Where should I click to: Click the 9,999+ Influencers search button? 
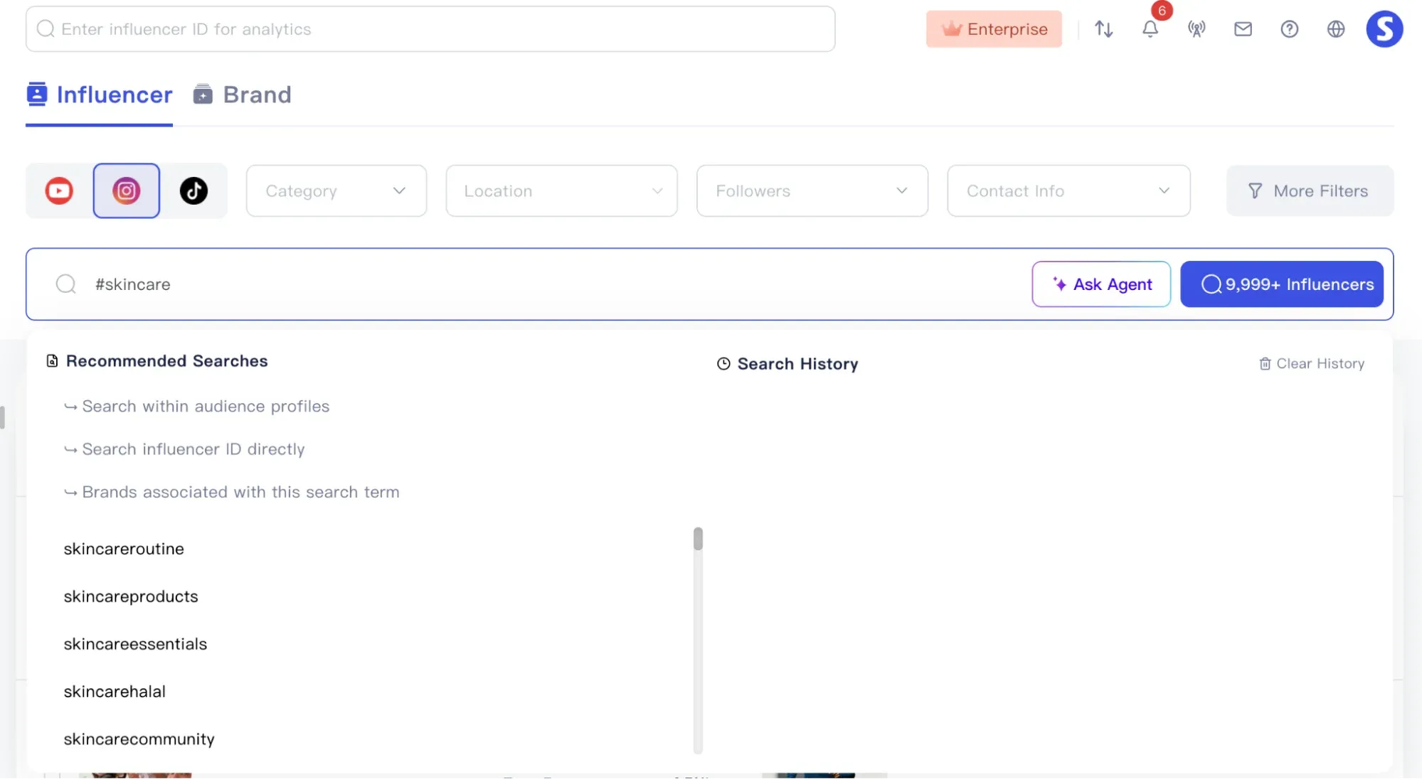click(x=1282, y=284)
